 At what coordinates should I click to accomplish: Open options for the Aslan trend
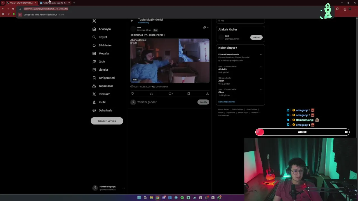[x=261, y=78]
